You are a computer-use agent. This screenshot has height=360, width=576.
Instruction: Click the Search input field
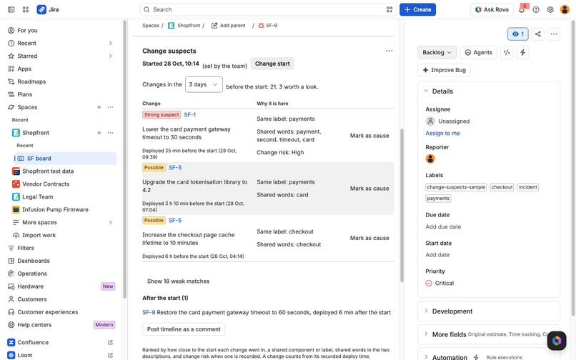(x=268, y=9)
